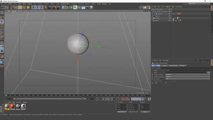Screen dimensions: 213x120
Task: Open Visible in Editor dropdown
Action: tap(187, 75)
